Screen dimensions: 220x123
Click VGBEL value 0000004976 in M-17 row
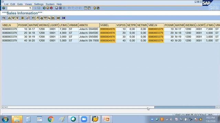tap(108, 29)
